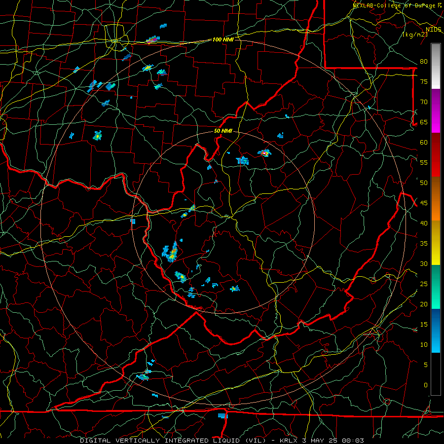
Task: Pick the dark red segment of the color bar
Action: [436, 155]
